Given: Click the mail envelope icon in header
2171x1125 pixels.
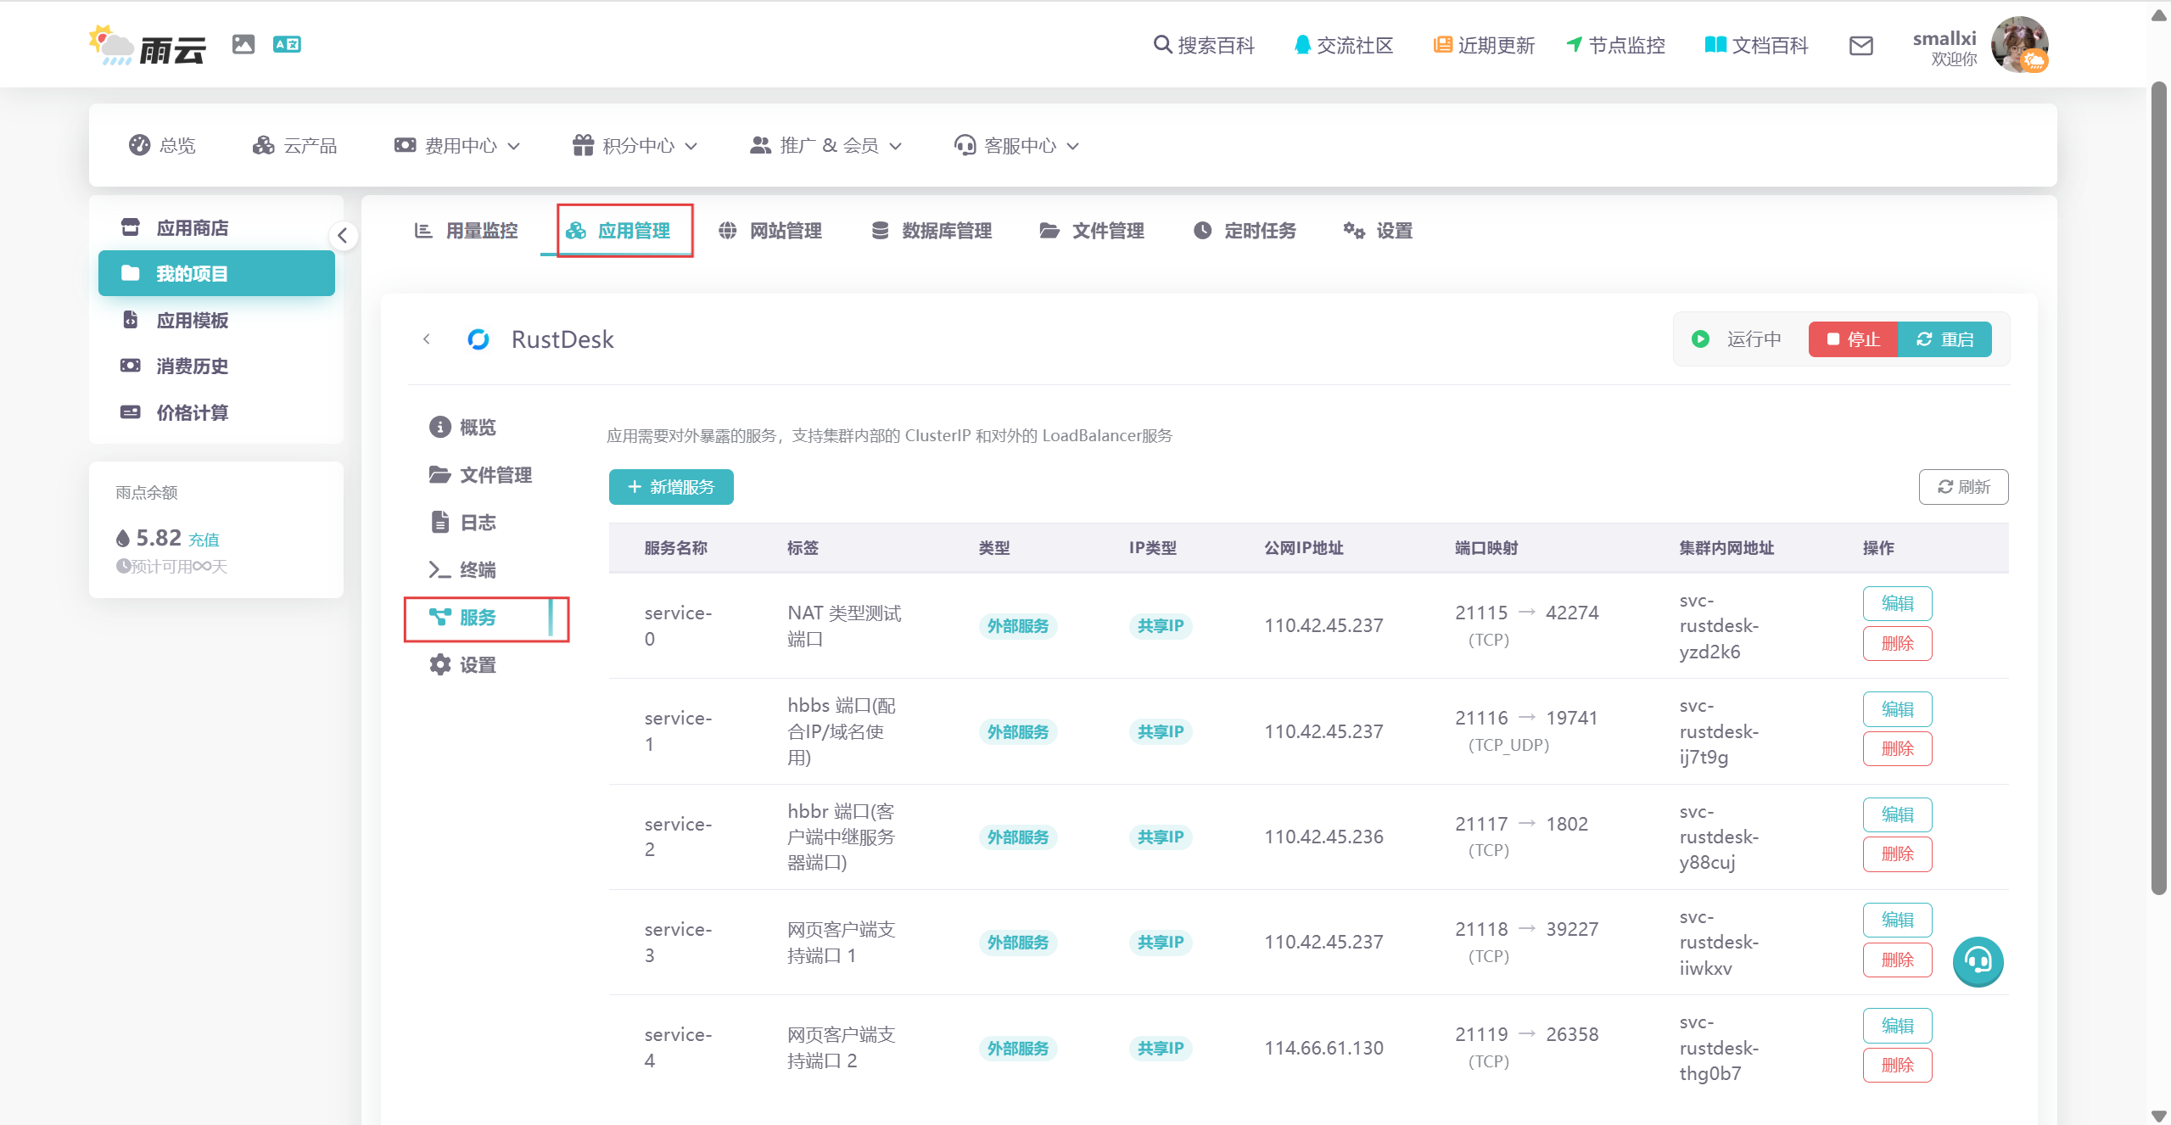Looking at the screenshot, I should tap(1860, 46).
